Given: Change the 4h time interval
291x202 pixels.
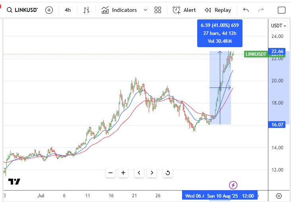Looking at the screenshot, I should pyautogui.click(x=68, y=10).
